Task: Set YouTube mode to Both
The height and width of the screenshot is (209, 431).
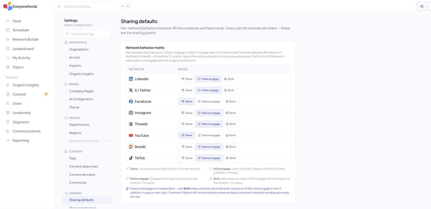Action: [231, 135]
